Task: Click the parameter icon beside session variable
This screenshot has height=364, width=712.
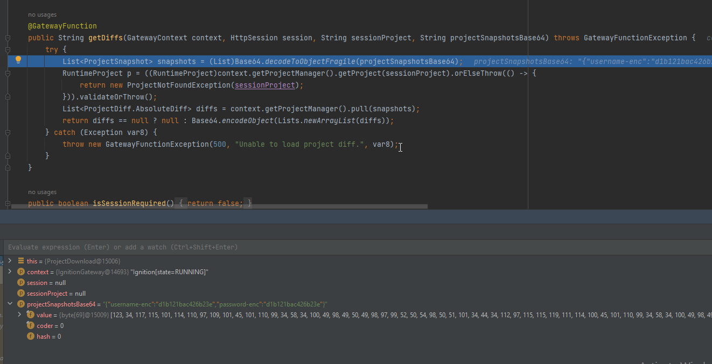Action: pos(21,283)
